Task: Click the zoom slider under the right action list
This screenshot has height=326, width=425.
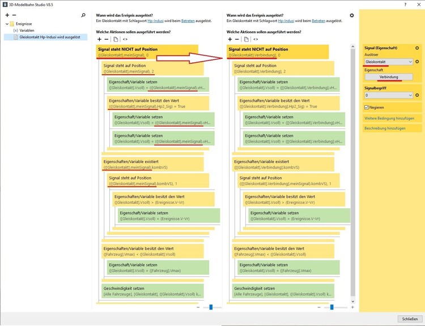Action: point(331,307)
